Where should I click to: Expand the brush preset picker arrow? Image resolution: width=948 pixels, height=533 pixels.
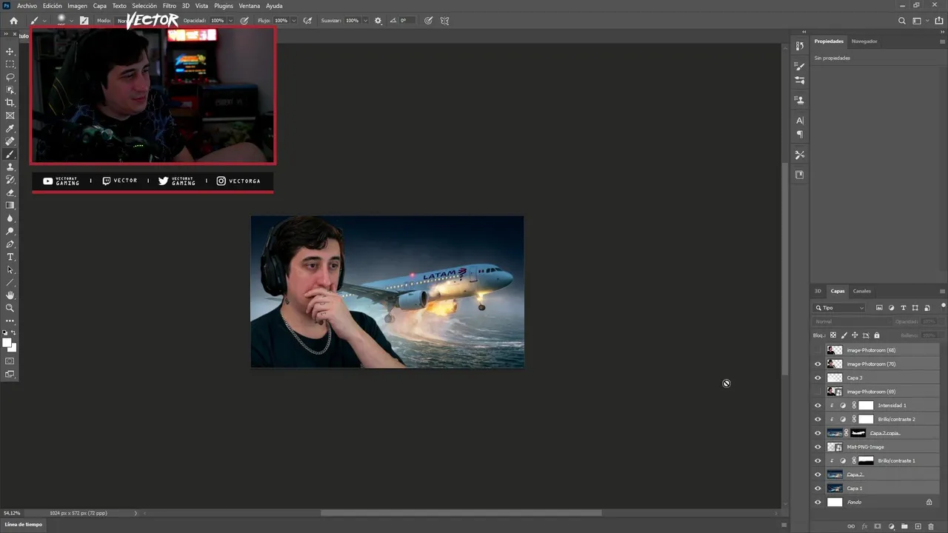pyautogui.click(x=72, y=21)
